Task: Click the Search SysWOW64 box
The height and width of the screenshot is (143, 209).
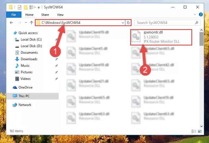Action: tap(167, 23)
